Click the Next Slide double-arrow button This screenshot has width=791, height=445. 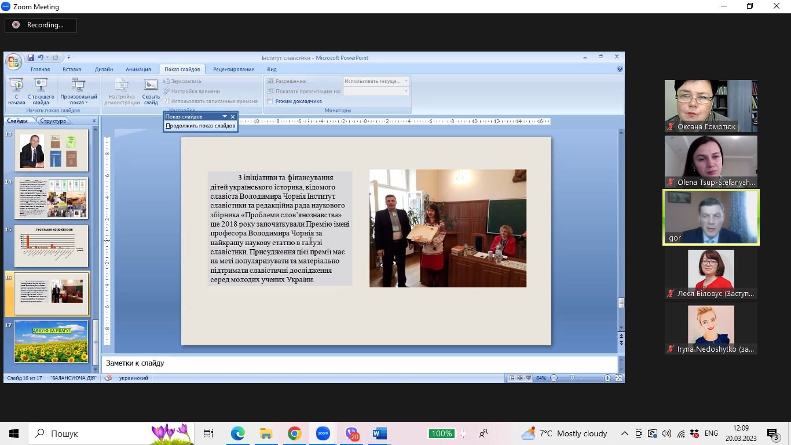point(621,343)
